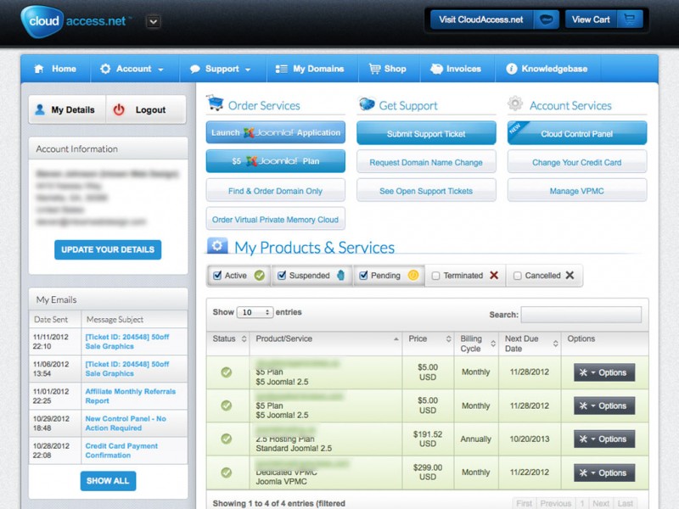Click Manage VPMC button

coord(577,191)
